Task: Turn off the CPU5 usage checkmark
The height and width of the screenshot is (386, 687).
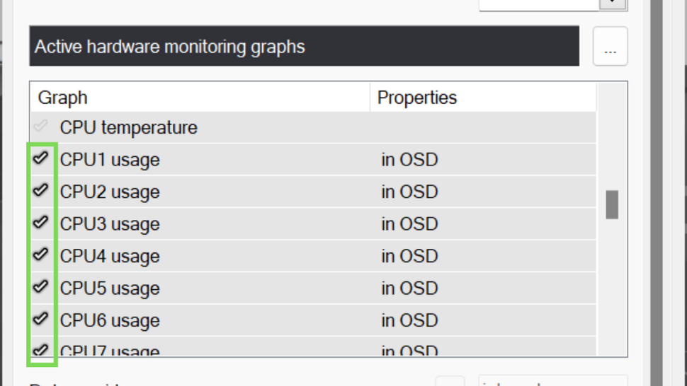Action: pos(41,287)
